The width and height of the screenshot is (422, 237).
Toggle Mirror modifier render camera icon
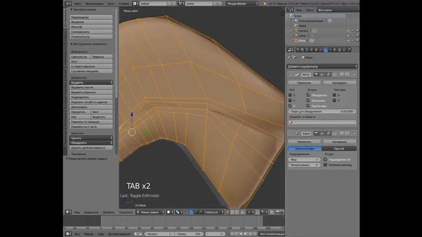316,74
